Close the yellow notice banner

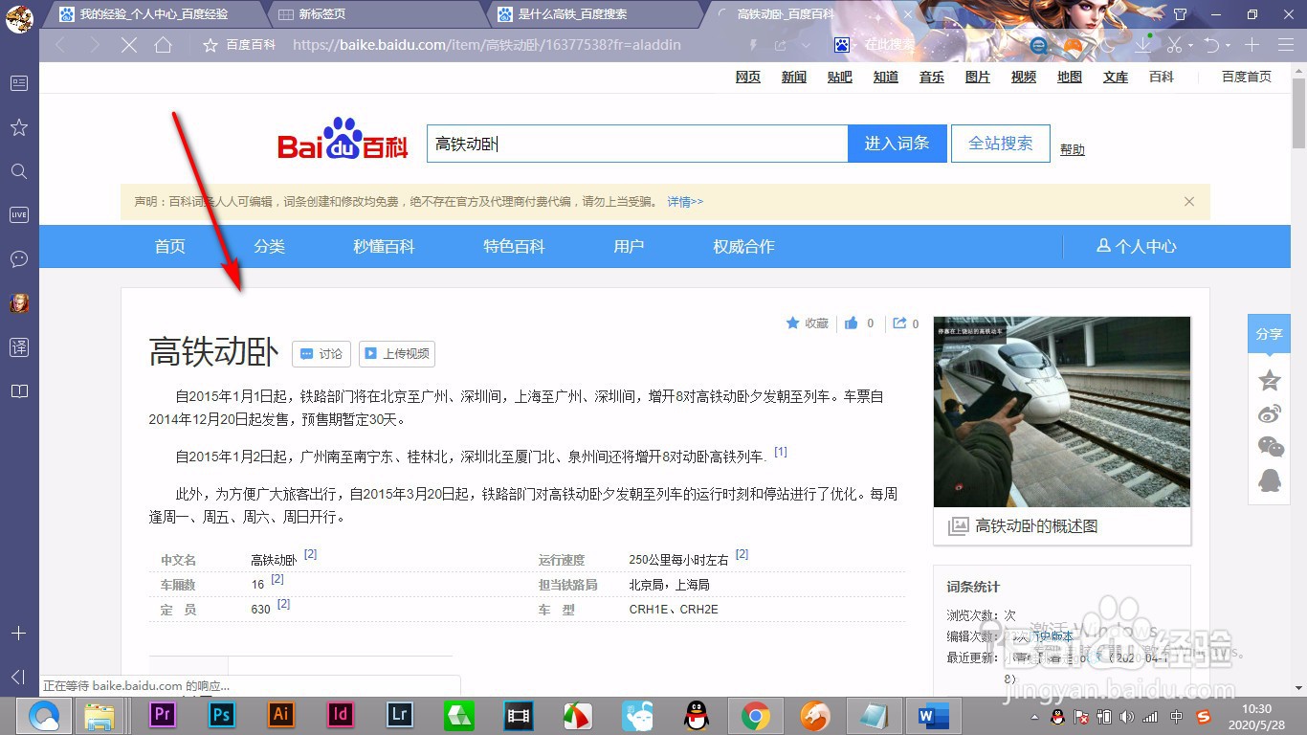pos(1189,202)
